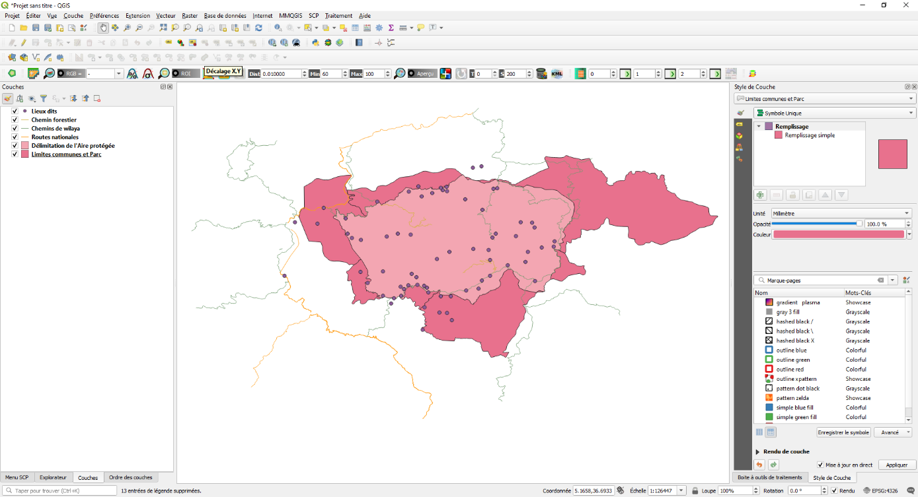Click Enregistrer le symbole button
The width and height of the screenshot is (918, 497).
coord(843,432)
